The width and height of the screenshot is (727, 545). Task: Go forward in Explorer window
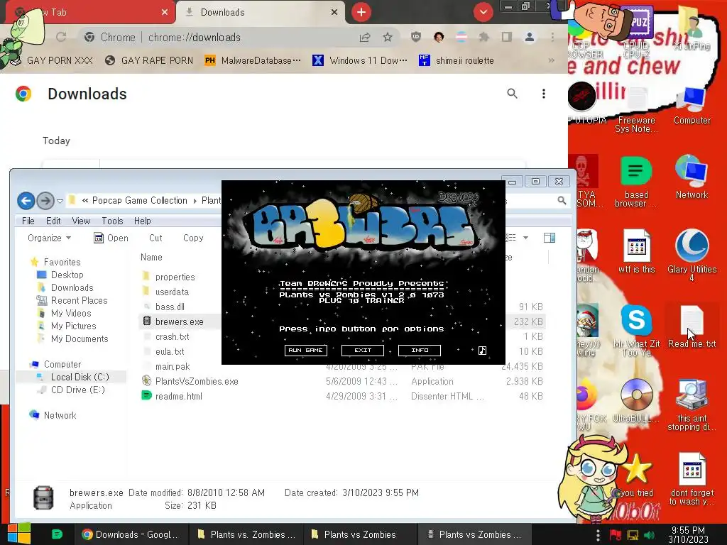point(45,201)
